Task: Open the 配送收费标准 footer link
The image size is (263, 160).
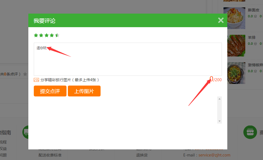Action: [x=50, y=155]
